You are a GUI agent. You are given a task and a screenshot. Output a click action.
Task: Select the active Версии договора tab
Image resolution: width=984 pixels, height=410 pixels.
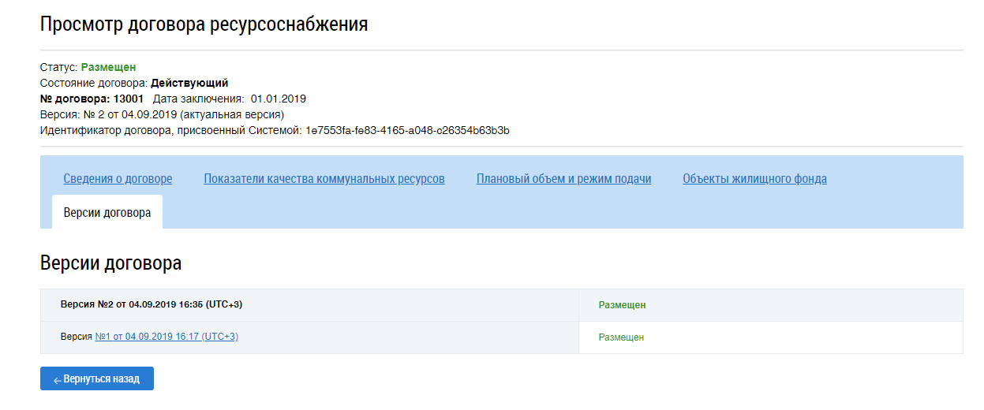pyautogui.click(x=107, y=212)
